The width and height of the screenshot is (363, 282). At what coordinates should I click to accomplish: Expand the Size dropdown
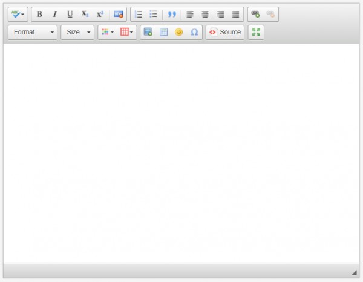pos(77,32)
